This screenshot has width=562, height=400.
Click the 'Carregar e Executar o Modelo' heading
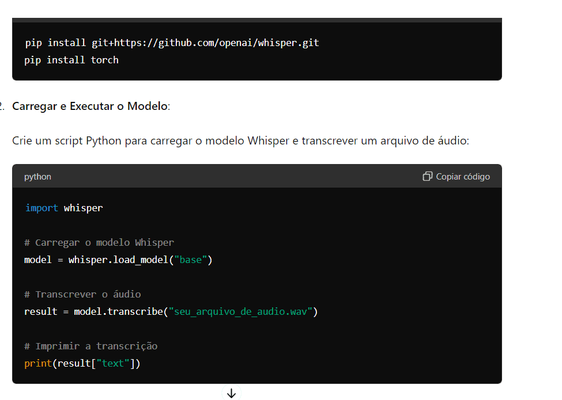tap(90, 106)
